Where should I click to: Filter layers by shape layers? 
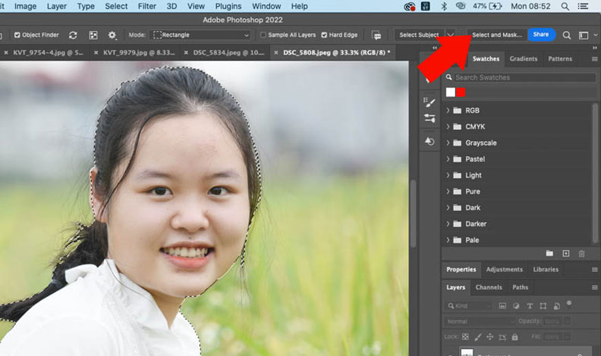(x=543, y=306)
